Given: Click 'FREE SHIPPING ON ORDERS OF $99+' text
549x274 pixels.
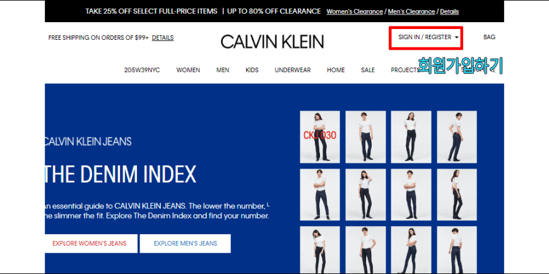Looking at the screenshot, I should pyautogui.click(x=98, y=37).
